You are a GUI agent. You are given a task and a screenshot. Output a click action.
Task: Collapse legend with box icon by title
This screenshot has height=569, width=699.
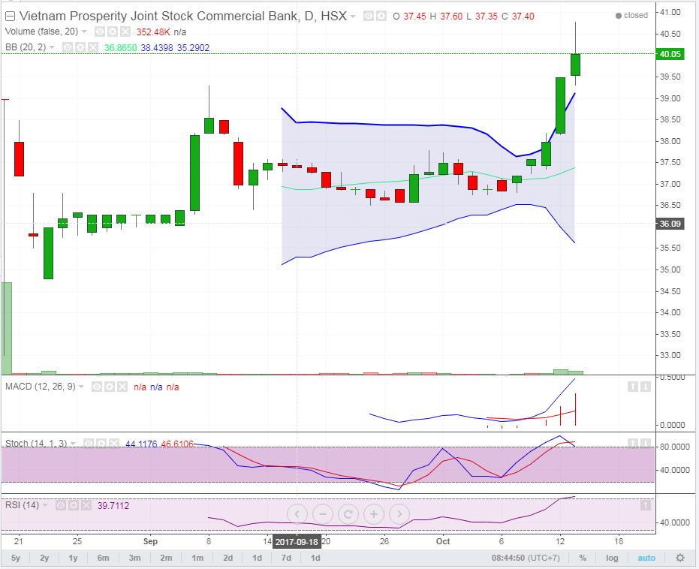pyautogui.click(x=10, y=16)
